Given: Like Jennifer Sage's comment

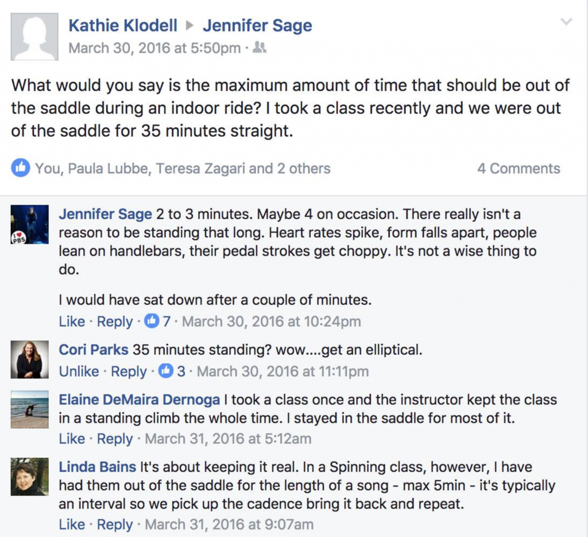Looking at the screenshot, I should click(x=72, y=322).
